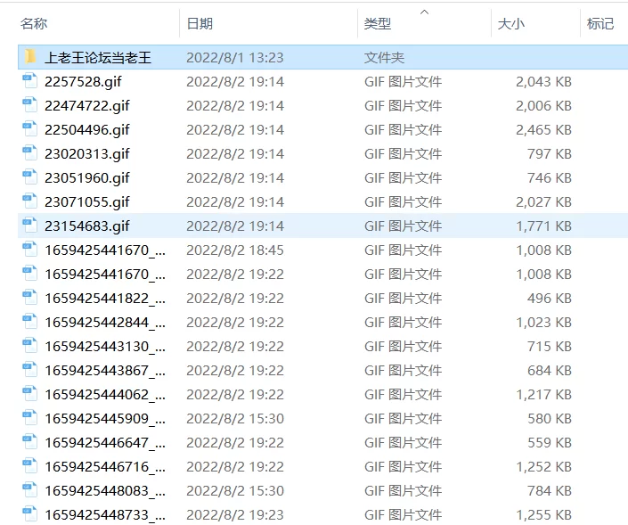Click the 15:30 date of file 1659425448083_...

235,490
